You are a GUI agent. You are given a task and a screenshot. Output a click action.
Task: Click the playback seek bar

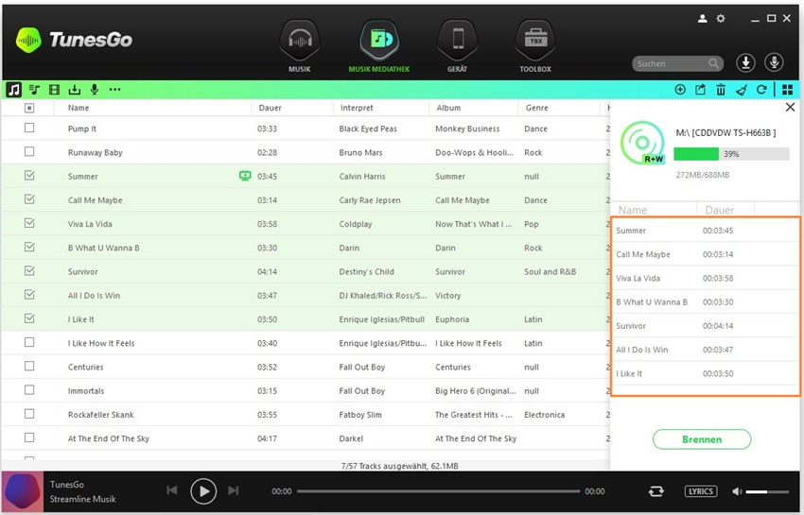click(438, 491)
